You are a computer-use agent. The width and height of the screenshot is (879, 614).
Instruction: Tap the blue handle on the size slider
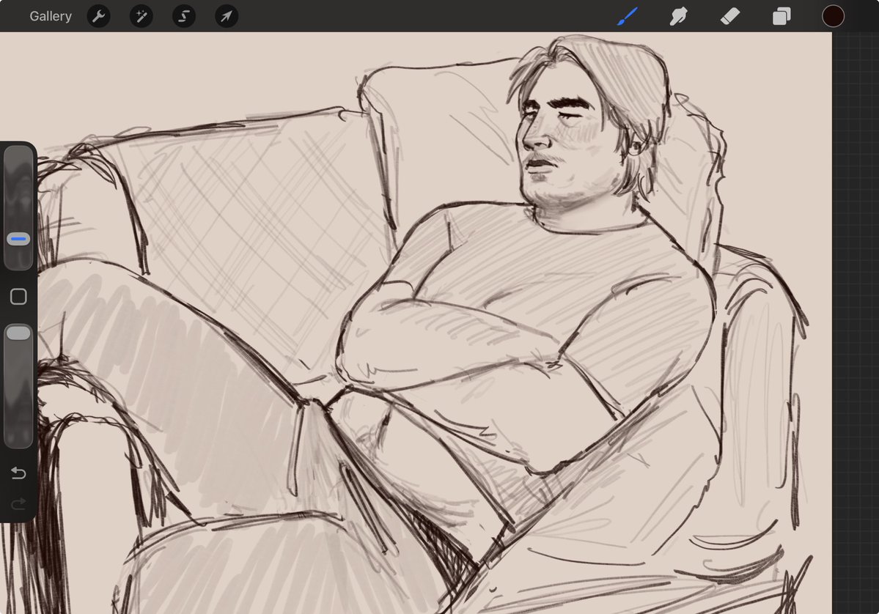pyautogui.click(x=18, y=238)
